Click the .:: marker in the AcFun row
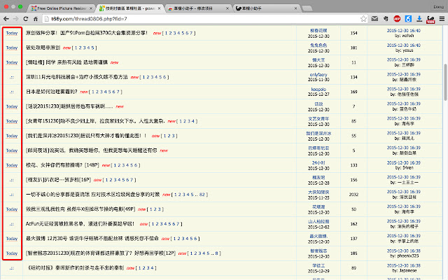Viewport: 448px width, 280px height. pyautogui.click(x=11, y=224)
